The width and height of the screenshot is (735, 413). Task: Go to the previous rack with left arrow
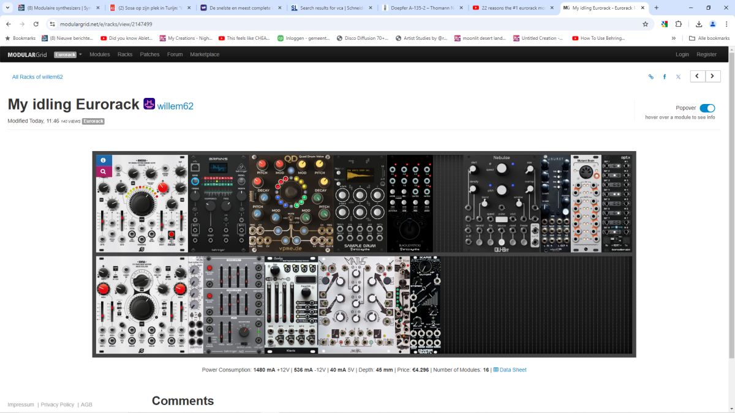click(x=698, y=76)
